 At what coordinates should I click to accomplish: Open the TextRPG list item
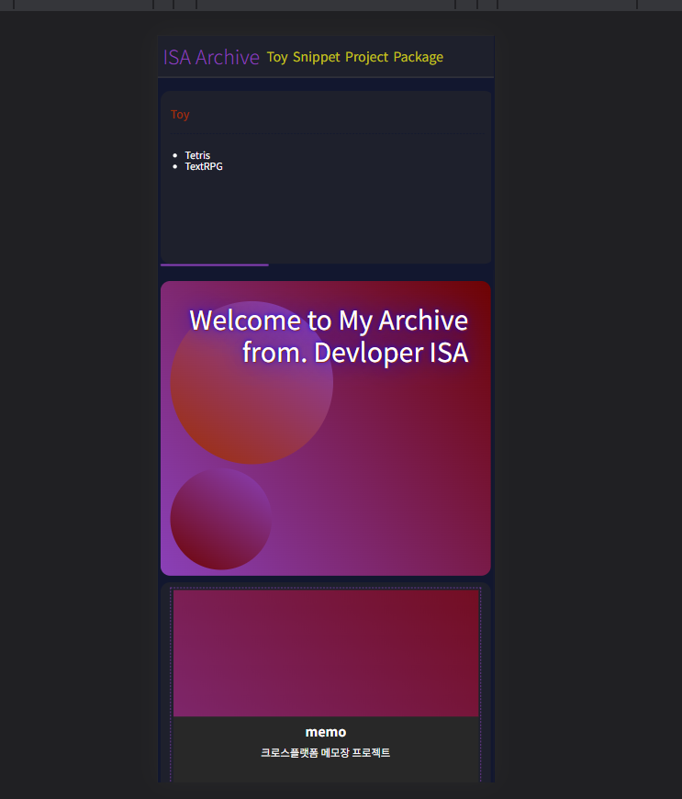(x=204, y=166)
